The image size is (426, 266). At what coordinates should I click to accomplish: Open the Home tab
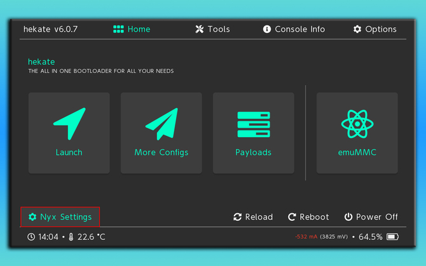(x=132, y=29)
